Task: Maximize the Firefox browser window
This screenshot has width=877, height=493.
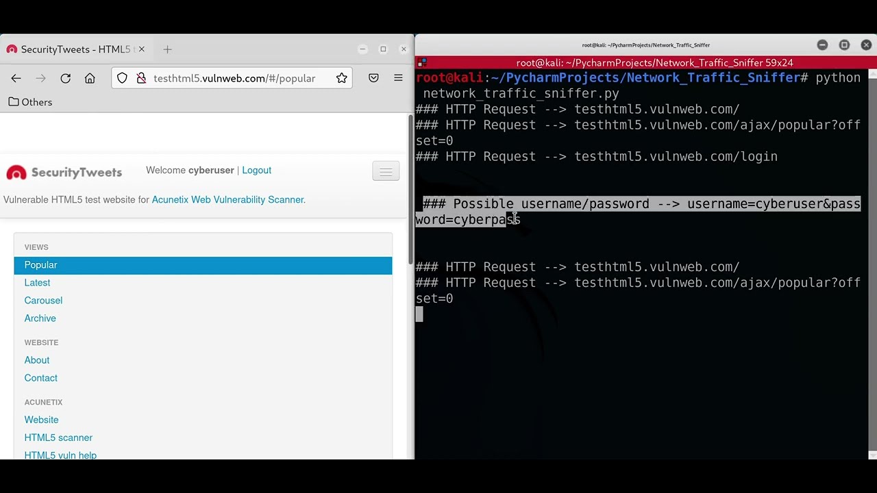Action: (x=383, y=49)
